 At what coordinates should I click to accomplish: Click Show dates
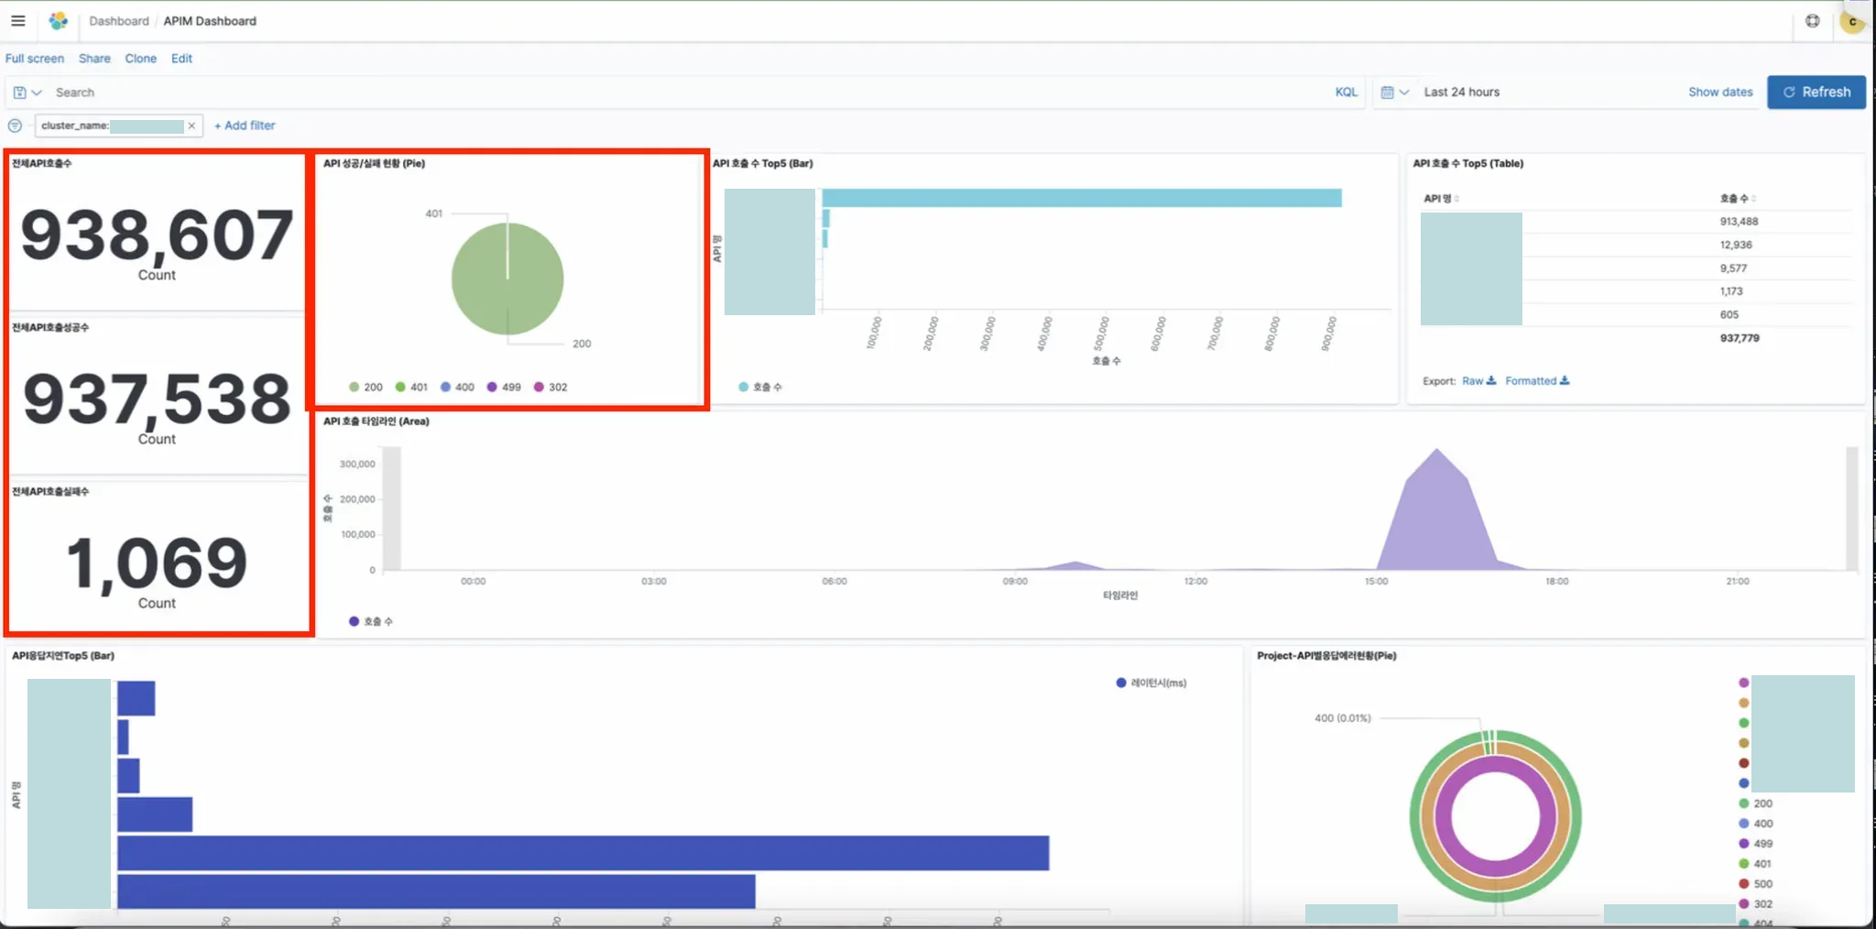1720,93
